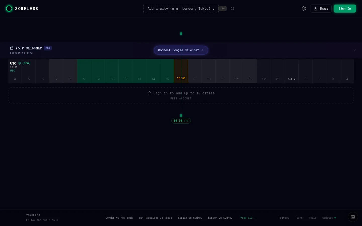Click the 1/5 city count badge
Image resolution: width=362 pixels, height=226 pixels.
click(222, 9)
